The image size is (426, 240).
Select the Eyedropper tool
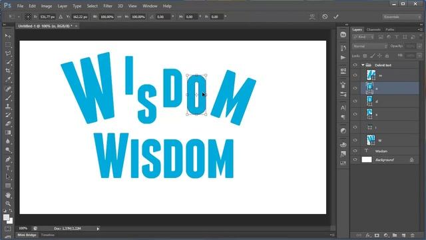(x=8, y=79)
